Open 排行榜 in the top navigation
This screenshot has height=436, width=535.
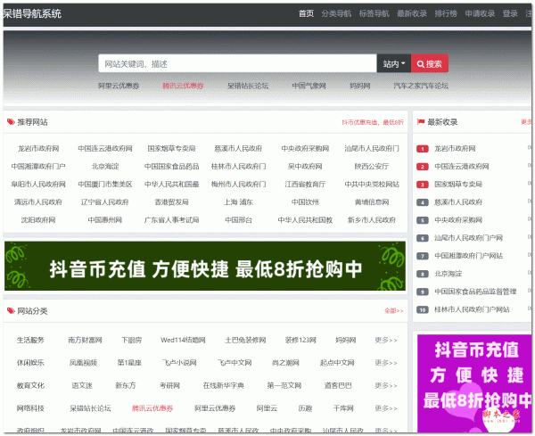(446, 13)
